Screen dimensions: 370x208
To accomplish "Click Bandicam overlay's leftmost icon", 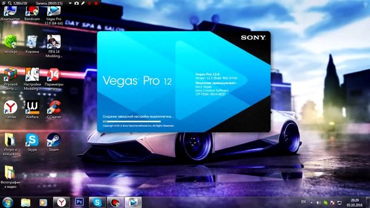I will click(3, 3).
